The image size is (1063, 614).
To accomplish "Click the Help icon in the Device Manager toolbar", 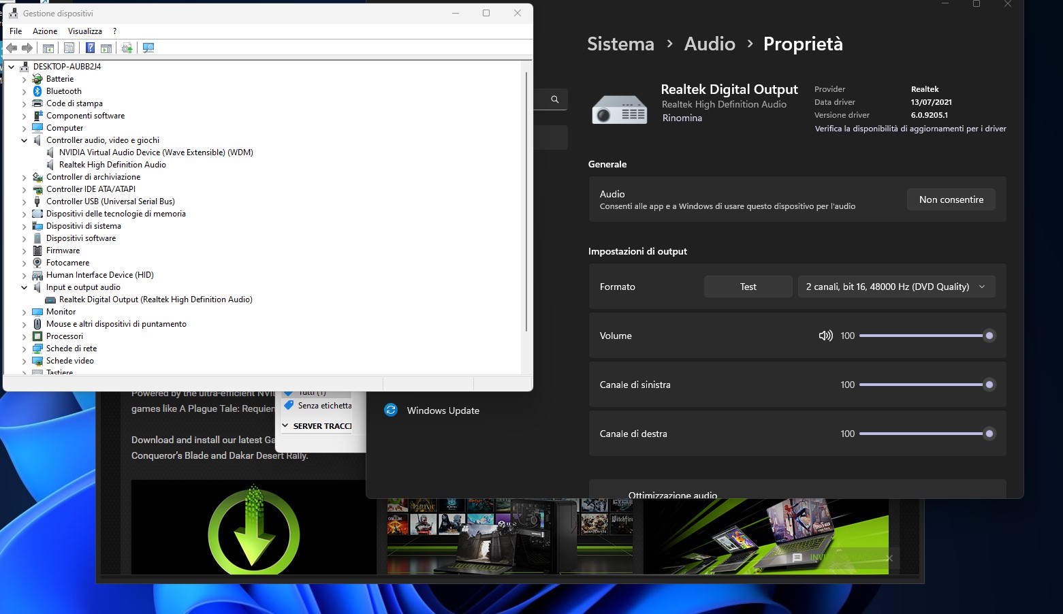I will click(90, 48).
